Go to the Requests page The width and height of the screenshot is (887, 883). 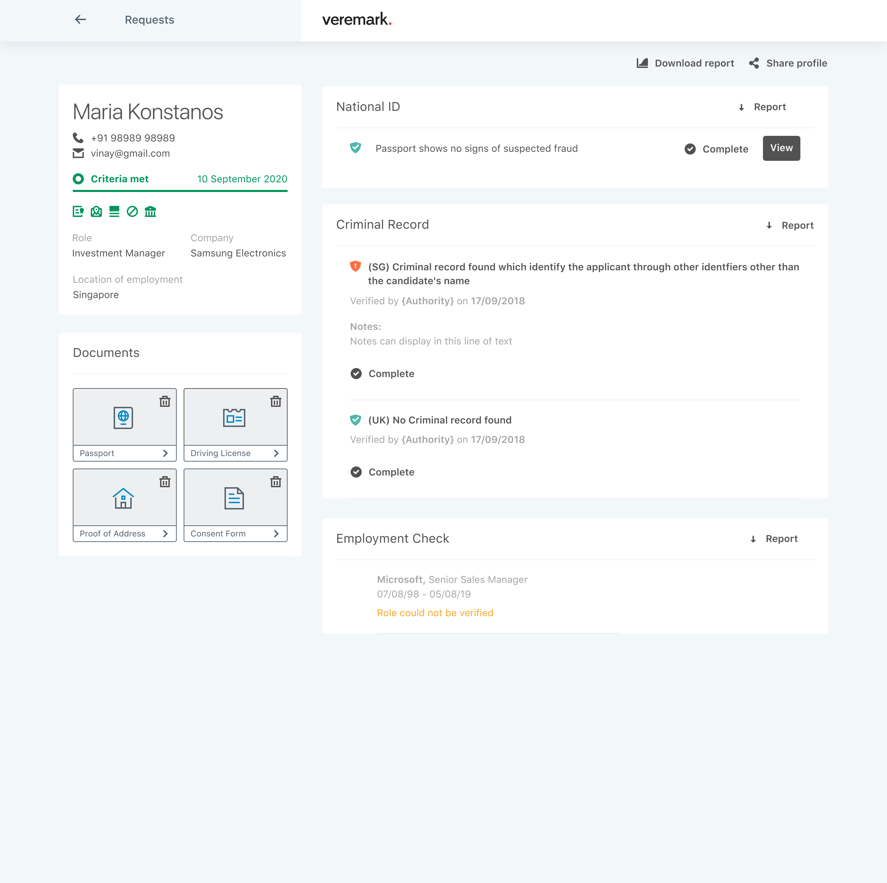tap(149, 20)
